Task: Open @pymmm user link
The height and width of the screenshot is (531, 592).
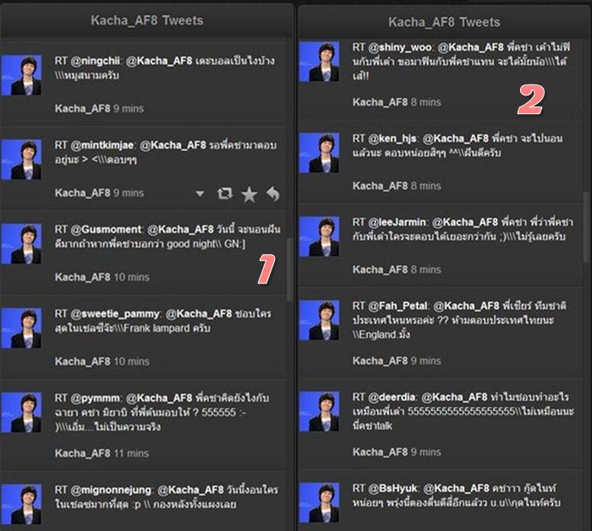Action: click(x=95, y=398)
